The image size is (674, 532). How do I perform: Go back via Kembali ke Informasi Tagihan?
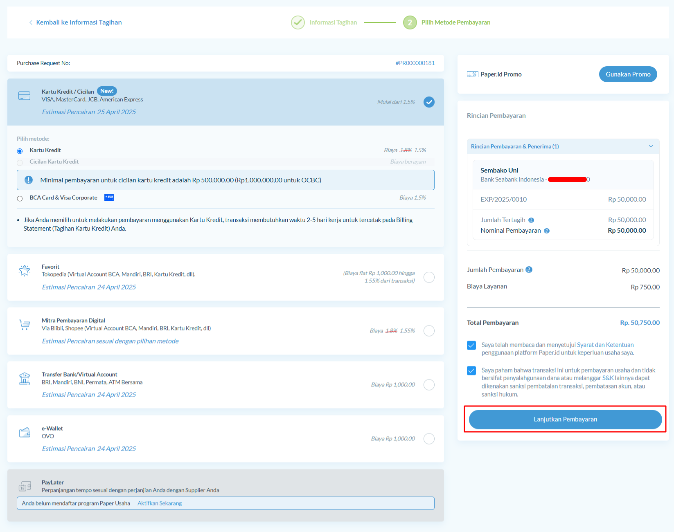click(79, 22)
